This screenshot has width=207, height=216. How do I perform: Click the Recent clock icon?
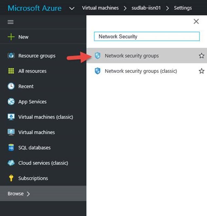(11, 86)
